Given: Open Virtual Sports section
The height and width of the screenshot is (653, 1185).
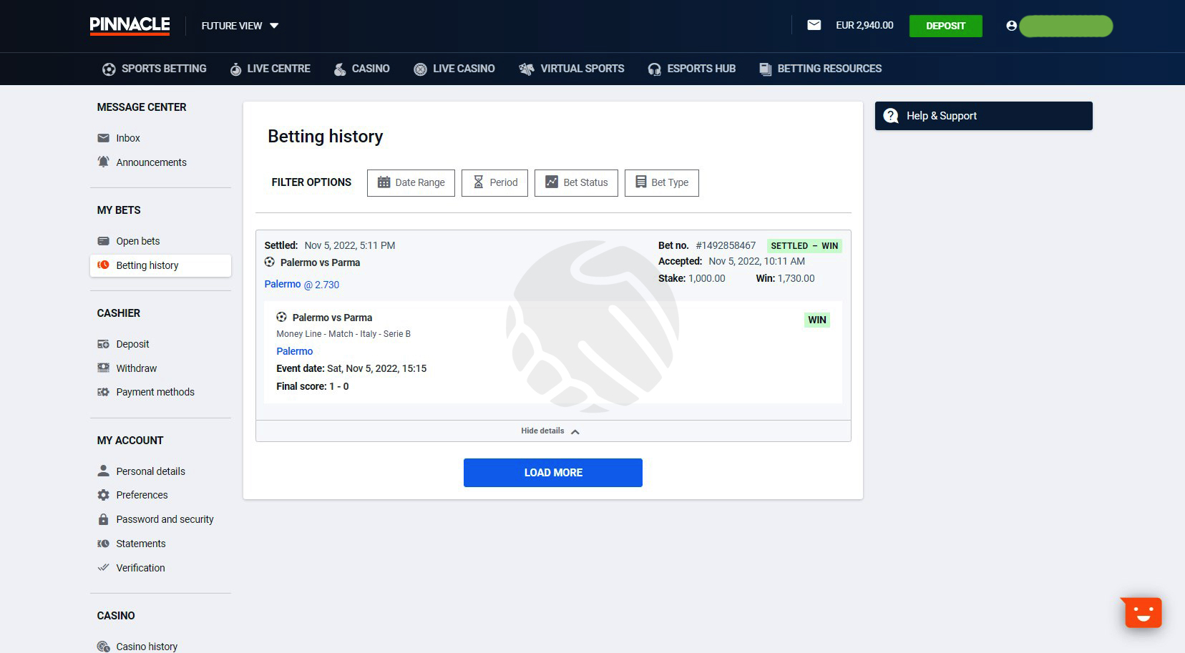Looking at the screenshot, I should click(571, 69).
